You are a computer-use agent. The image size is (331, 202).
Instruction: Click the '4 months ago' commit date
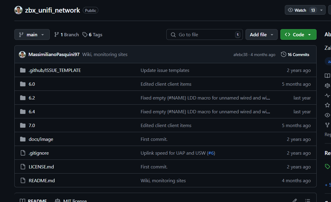[263, 55]
